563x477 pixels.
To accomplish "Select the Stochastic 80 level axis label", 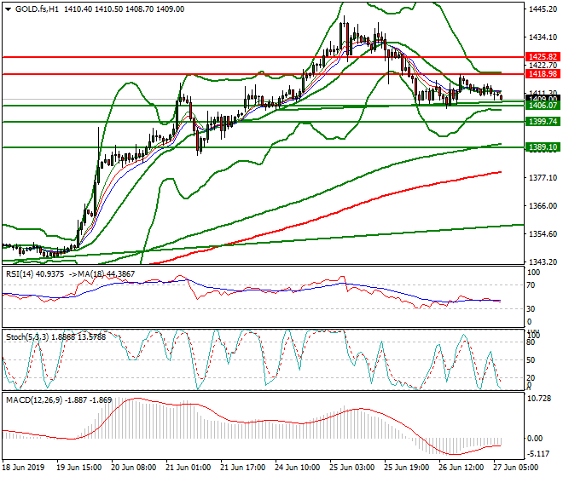I will pyautogui.click(x=531, y=342).
